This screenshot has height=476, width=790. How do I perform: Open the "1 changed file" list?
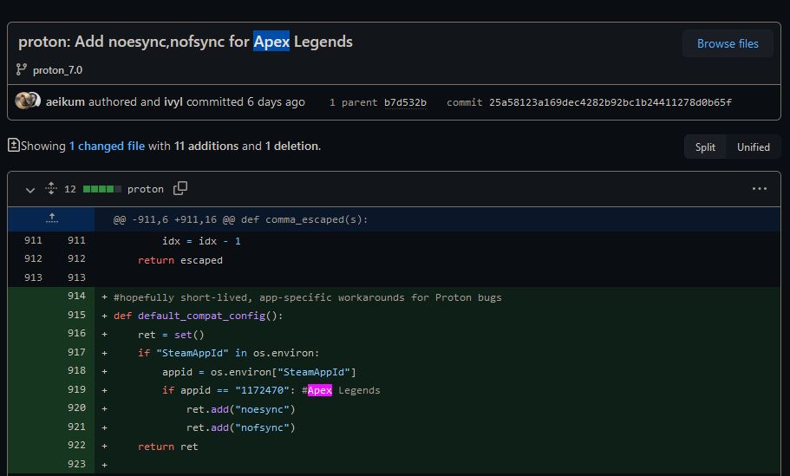pos(107,146)
